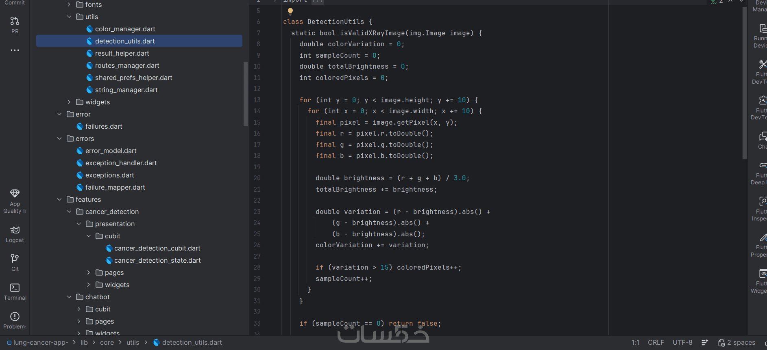
Task: Change the UTF-8 file encoding
Action: pyautogui.click(x=682, y=343)
